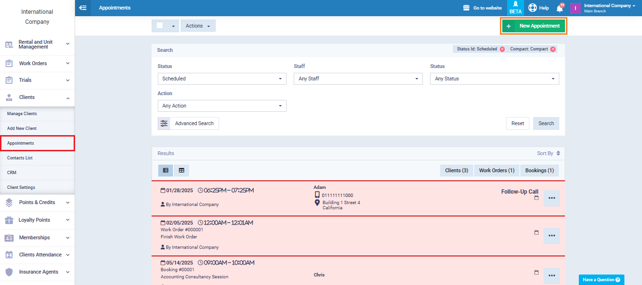
Task: Click the Help lifebuoy icon
Action: [x=533, y=8]
